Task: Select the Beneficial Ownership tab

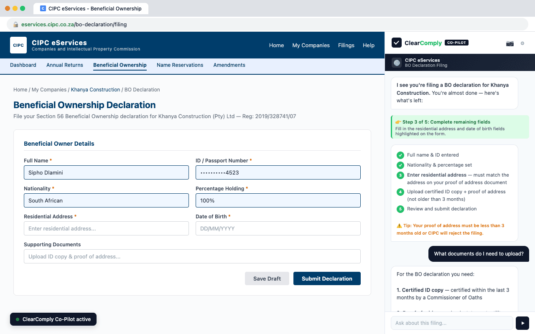Action: pos(120,65)
